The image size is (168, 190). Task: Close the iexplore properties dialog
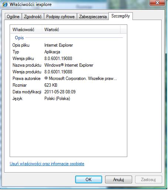pyautogui.click(x=157, y=3)
